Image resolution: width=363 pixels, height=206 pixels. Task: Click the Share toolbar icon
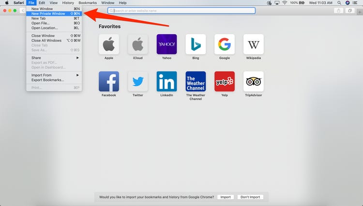click(339, 11)
